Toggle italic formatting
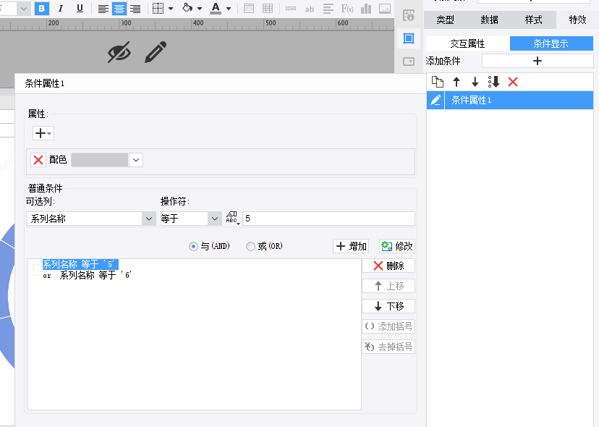 [x=60, y=9]
